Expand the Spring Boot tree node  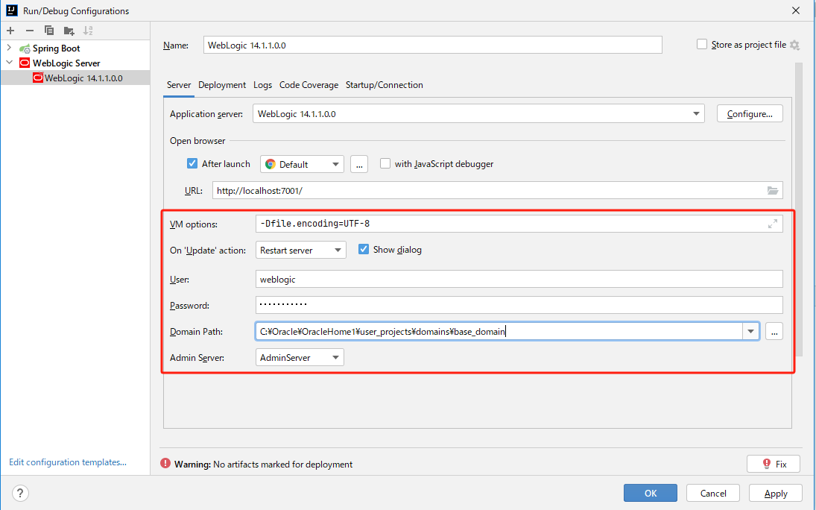tap(9, 48)
